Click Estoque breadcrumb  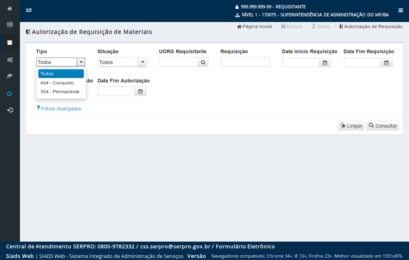coord(292,26)
